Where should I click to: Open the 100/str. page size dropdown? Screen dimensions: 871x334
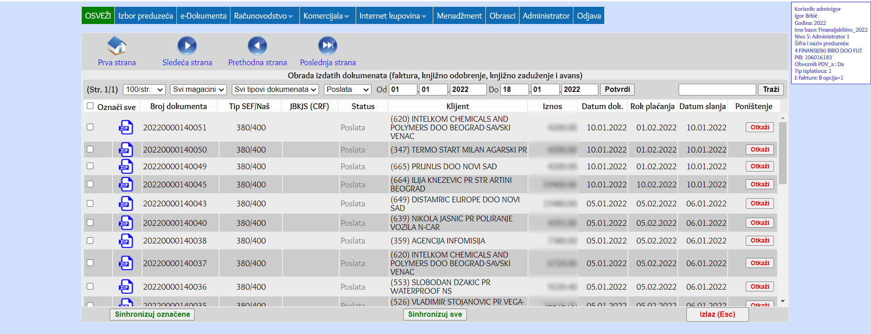point(144,90)
